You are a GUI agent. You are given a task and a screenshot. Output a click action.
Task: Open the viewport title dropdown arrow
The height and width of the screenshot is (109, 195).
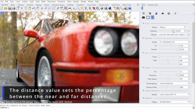4,13
